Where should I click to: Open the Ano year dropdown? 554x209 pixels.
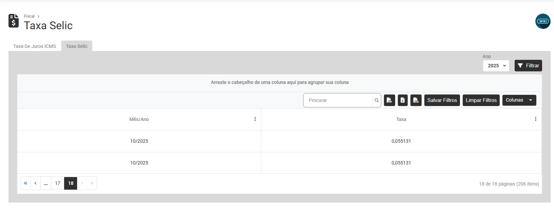[x=496, y=66]
